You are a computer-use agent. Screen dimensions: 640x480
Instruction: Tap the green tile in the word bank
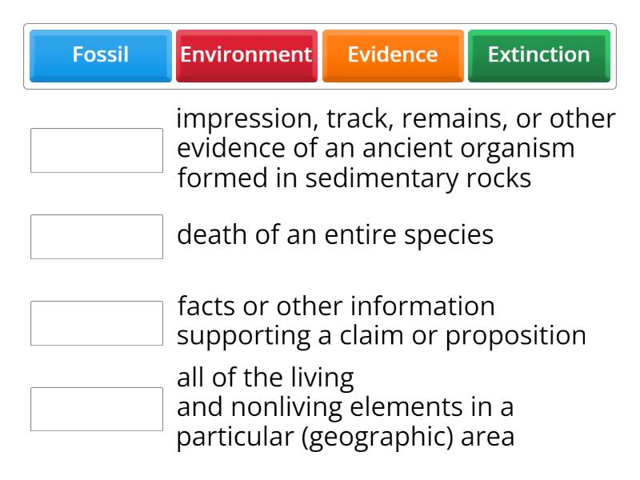[x=538, y=55]
